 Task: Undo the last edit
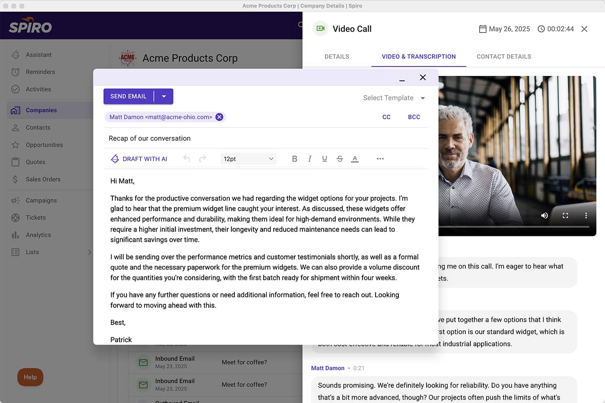pos(187,159)
